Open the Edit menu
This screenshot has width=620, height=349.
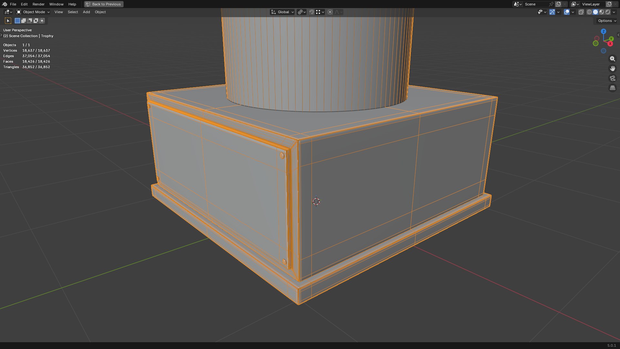click(x=24, y=4)
